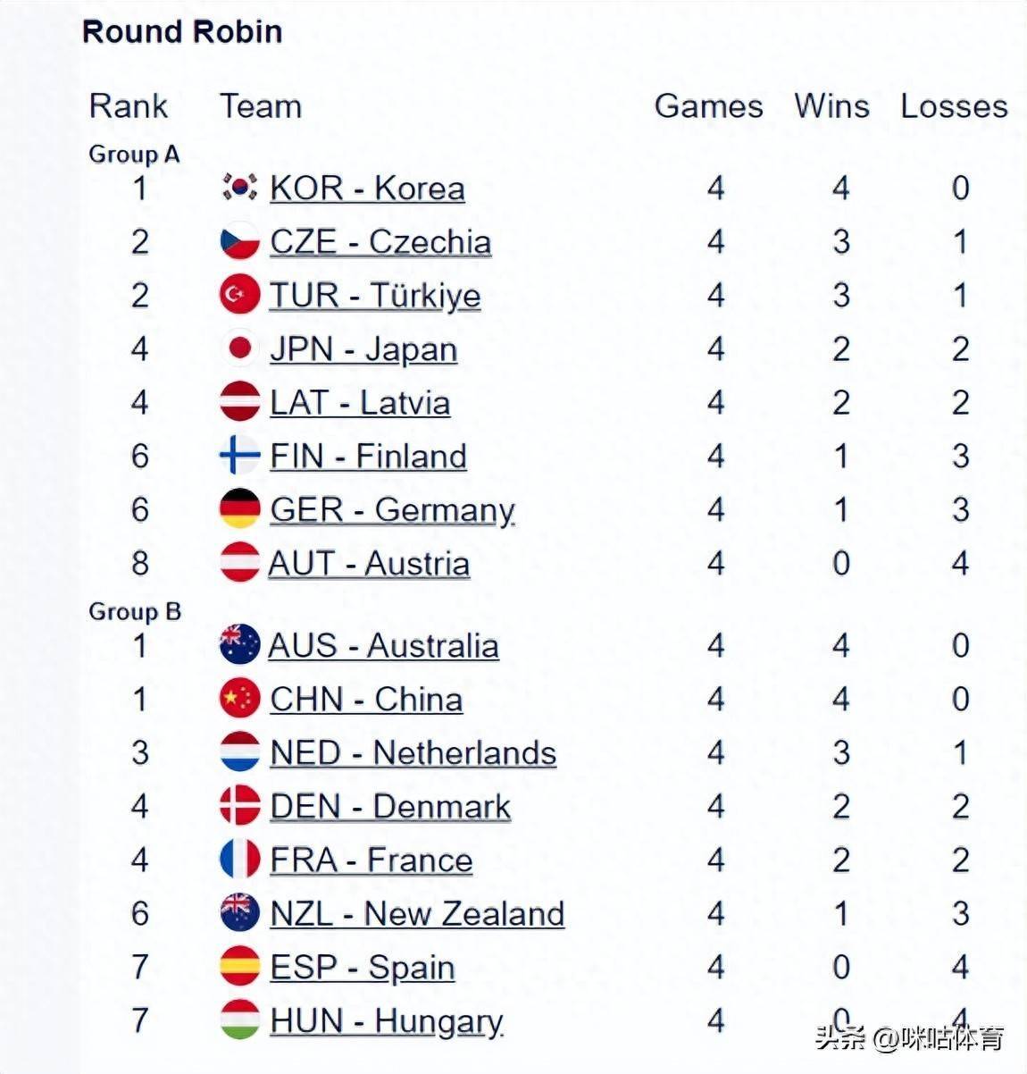
Task: Click the Türkiye flag icon
Action: 239,295
